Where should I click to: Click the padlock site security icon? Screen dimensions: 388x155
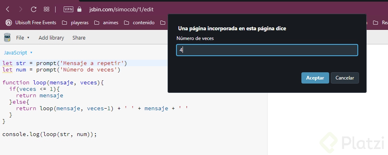(79, 9)
